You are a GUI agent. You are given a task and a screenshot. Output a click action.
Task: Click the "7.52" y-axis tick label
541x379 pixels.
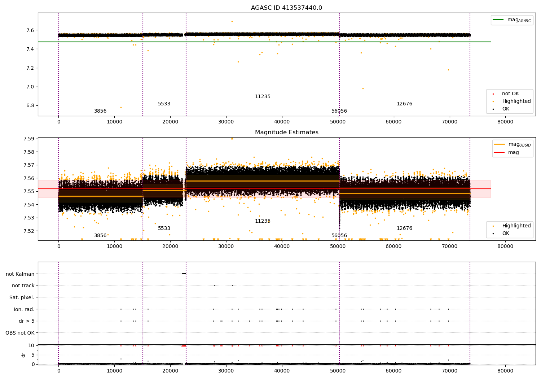tap(29, 231)
